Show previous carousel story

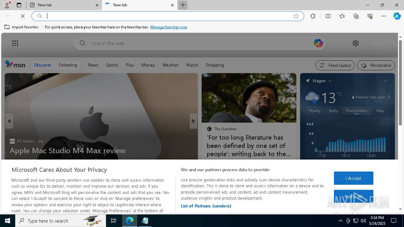(9, 121)
